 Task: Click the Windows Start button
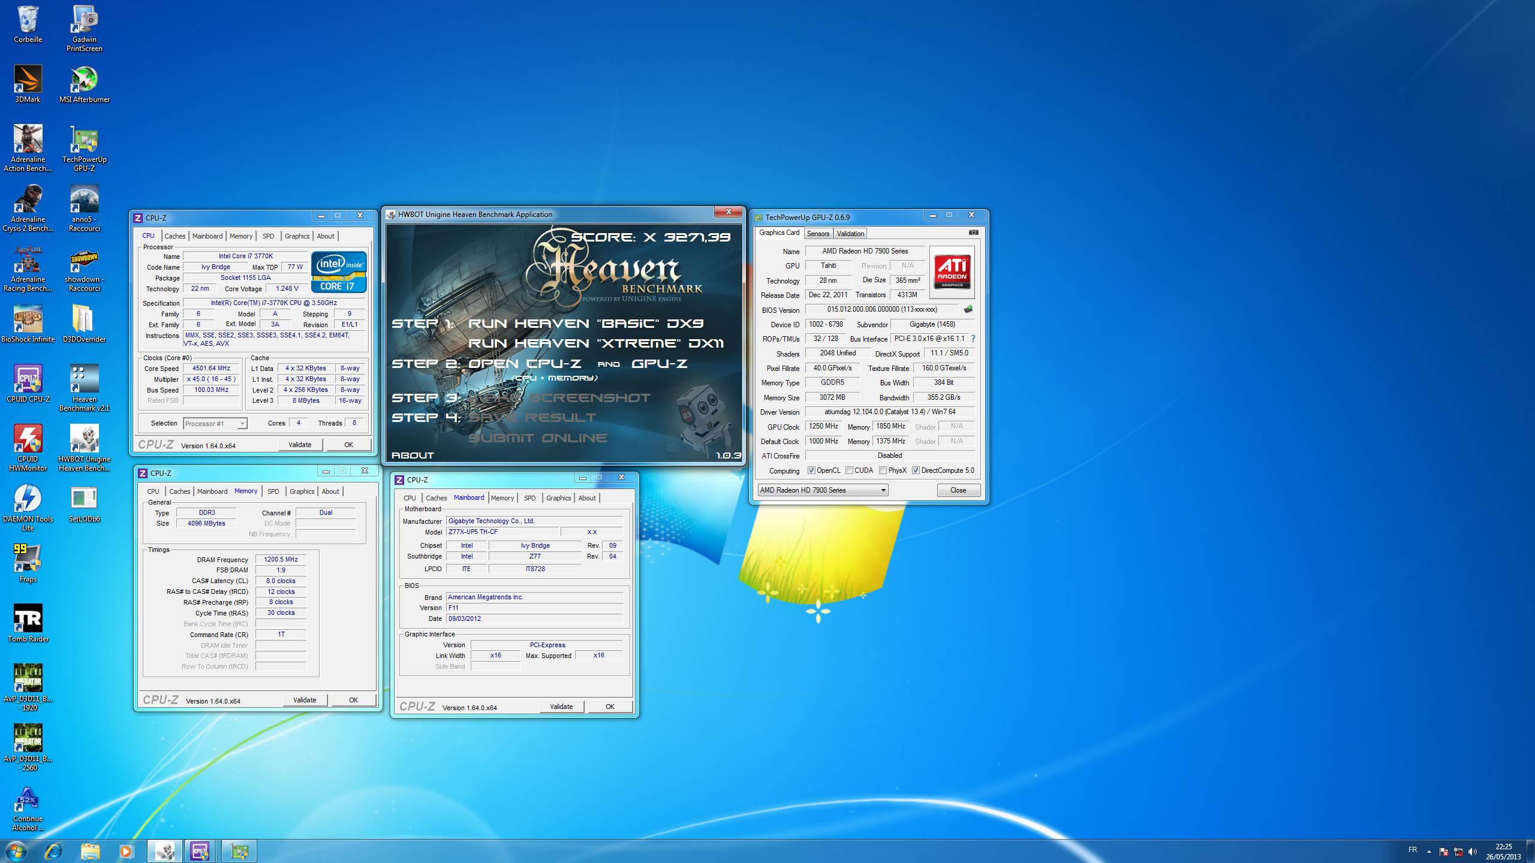pyautogui.click(x=16, y=851)
